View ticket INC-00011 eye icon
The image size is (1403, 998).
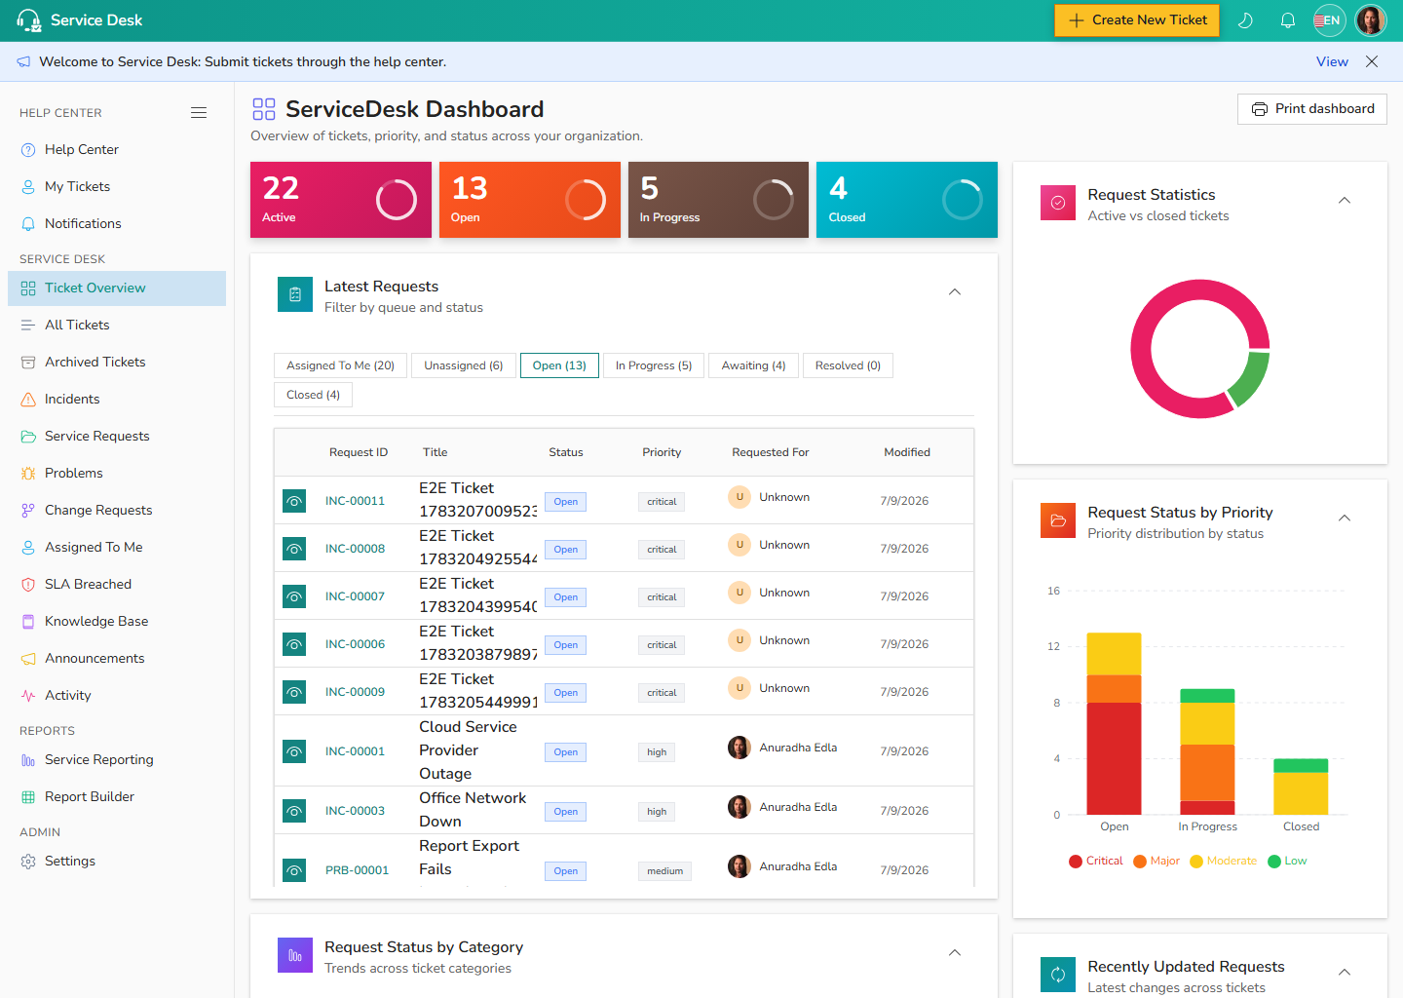294,501
